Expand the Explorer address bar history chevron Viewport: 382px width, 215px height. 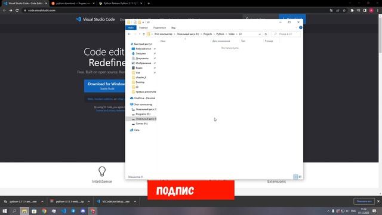point(260,34)
